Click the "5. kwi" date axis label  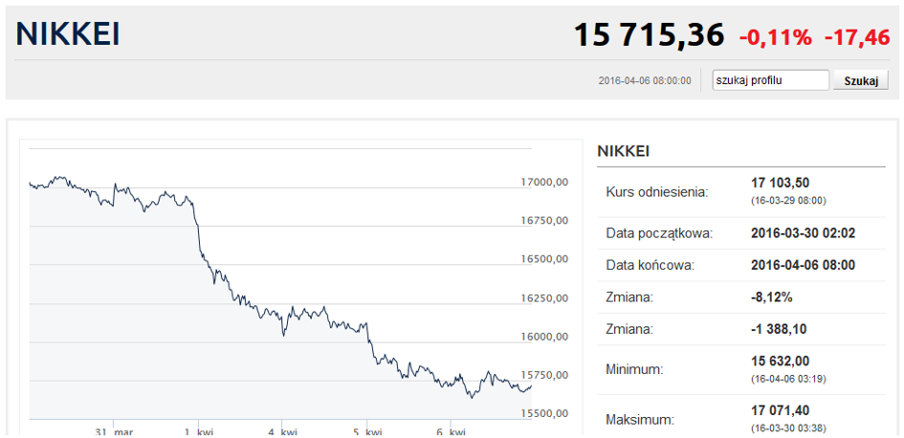tap(368, 432)
